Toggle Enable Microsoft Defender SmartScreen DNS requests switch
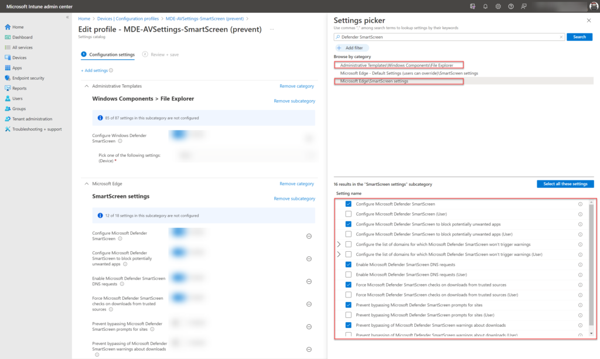The height and width of the screenshot is (359, 600). point(179,278)
